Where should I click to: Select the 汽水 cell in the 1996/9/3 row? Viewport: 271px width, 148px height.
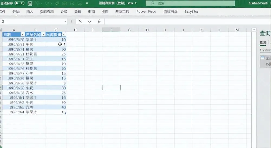tap(36, 107)
